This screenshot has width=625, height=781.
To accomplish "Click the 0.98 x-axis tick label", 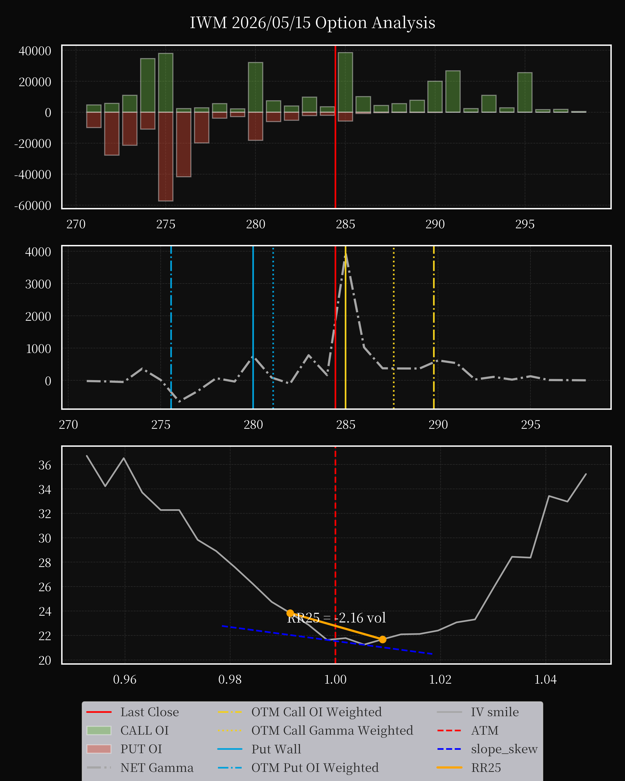I will click(230, 679).
